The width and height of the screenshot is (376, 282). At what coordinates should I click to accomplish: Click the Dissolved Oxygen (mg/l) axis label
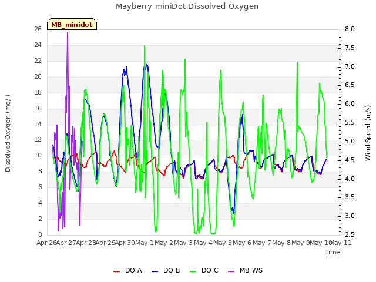(8, 133)
